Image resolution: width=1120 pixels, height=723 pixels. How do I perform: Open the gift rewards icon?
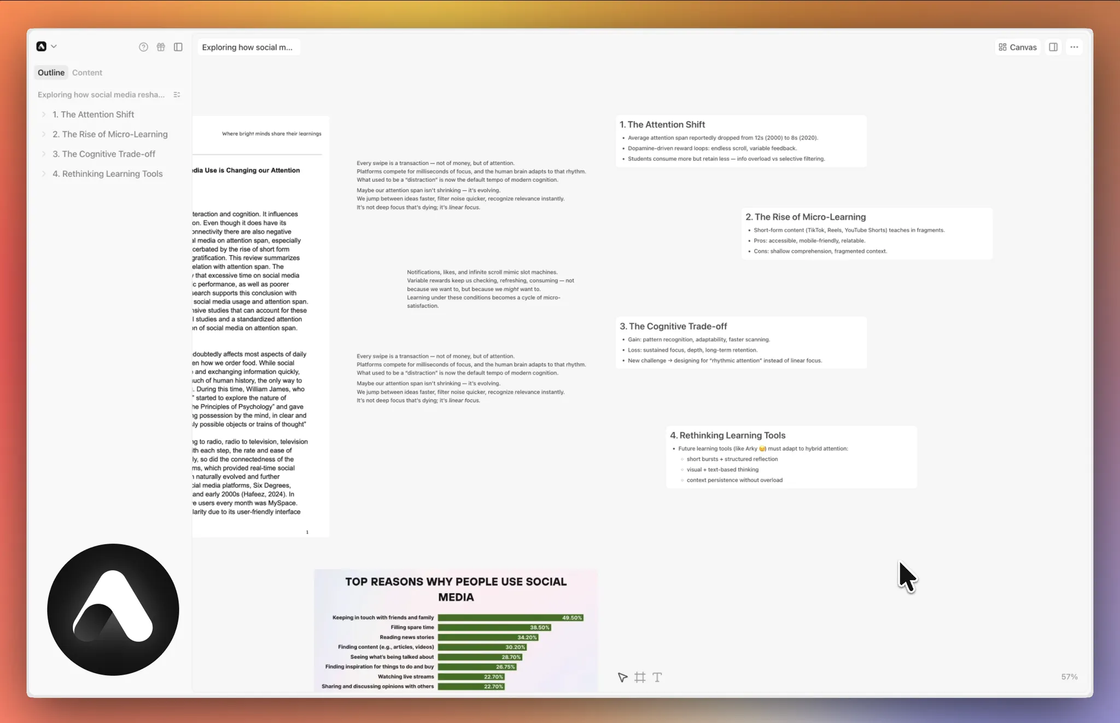click(x=161, y=47)
